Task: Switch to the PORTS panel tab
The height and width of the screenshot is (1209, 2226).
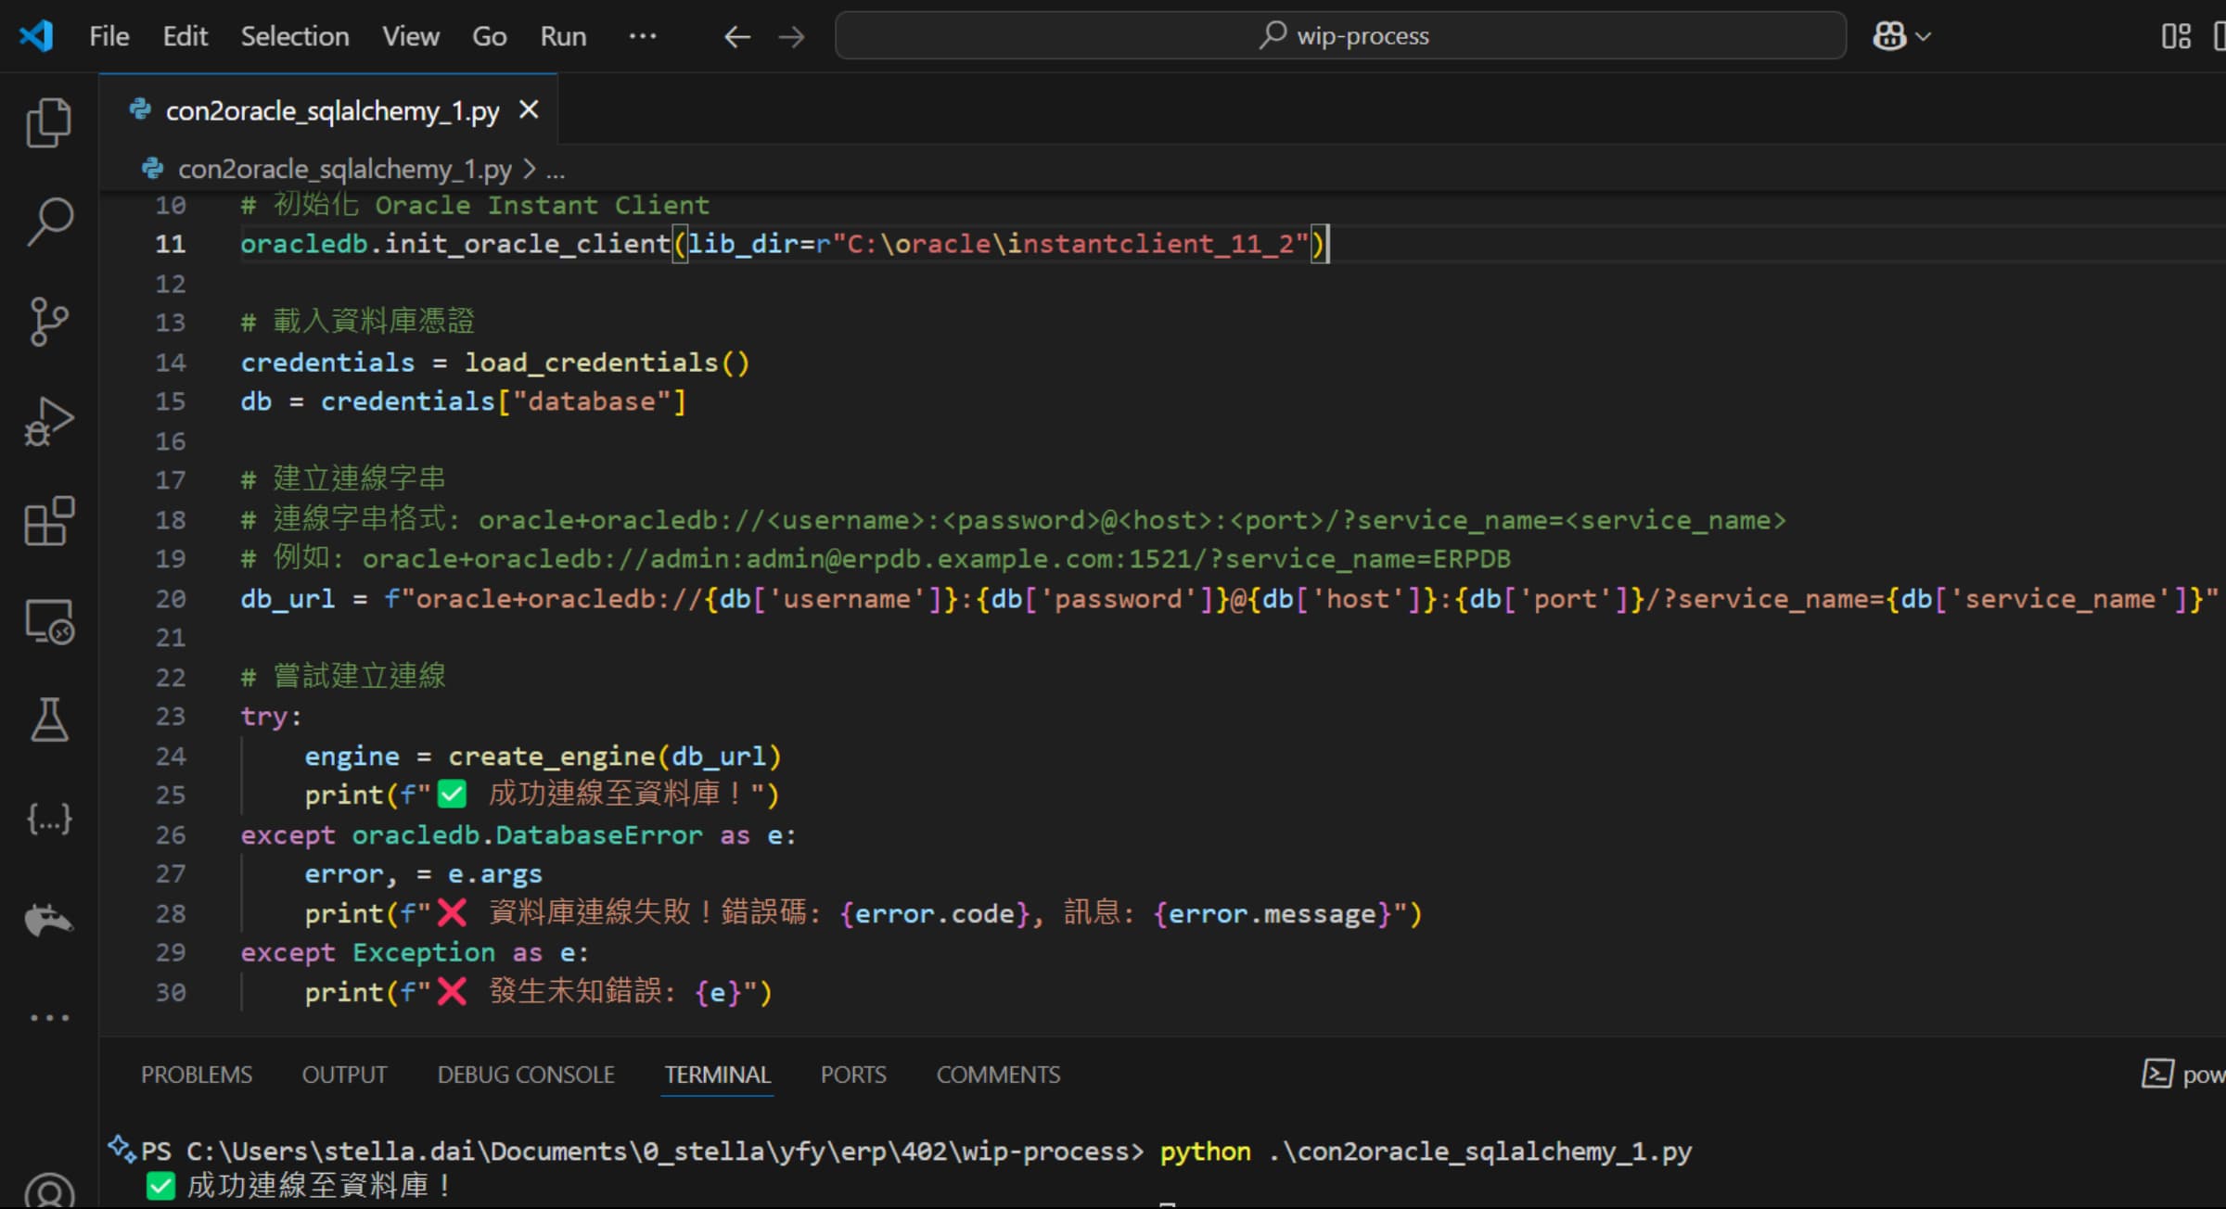Action: 853,1075
